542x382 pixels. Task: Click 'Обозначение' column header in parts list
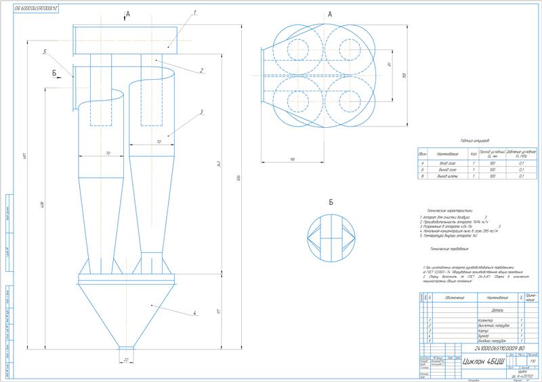tap(455, 297)
